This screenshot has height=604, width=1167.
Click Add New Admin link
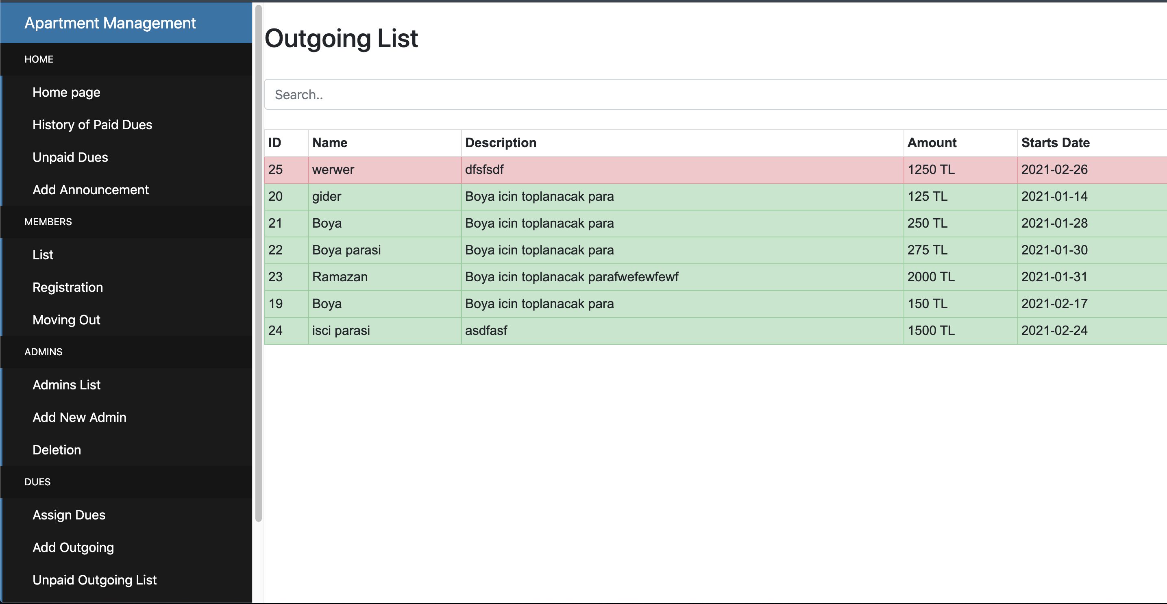(79, 417)
